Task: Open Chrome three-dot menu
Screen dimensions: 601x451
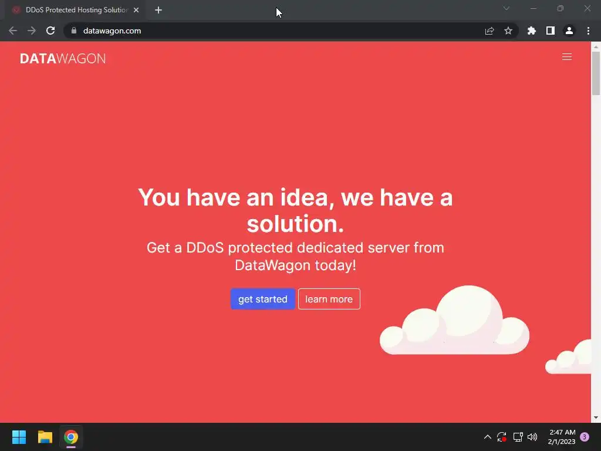Action: pos(588,31)
